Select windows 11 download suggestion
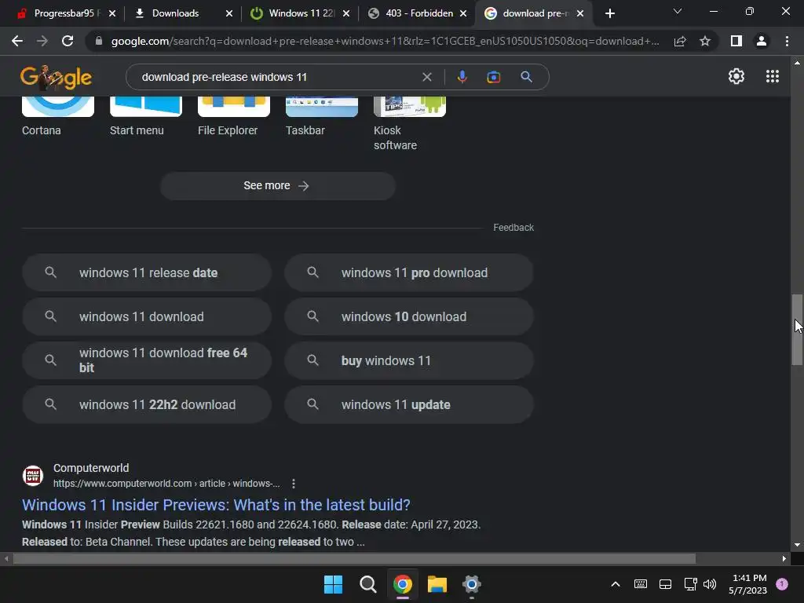The width and height of the screenshot is (804, 603). pos(147,317)
